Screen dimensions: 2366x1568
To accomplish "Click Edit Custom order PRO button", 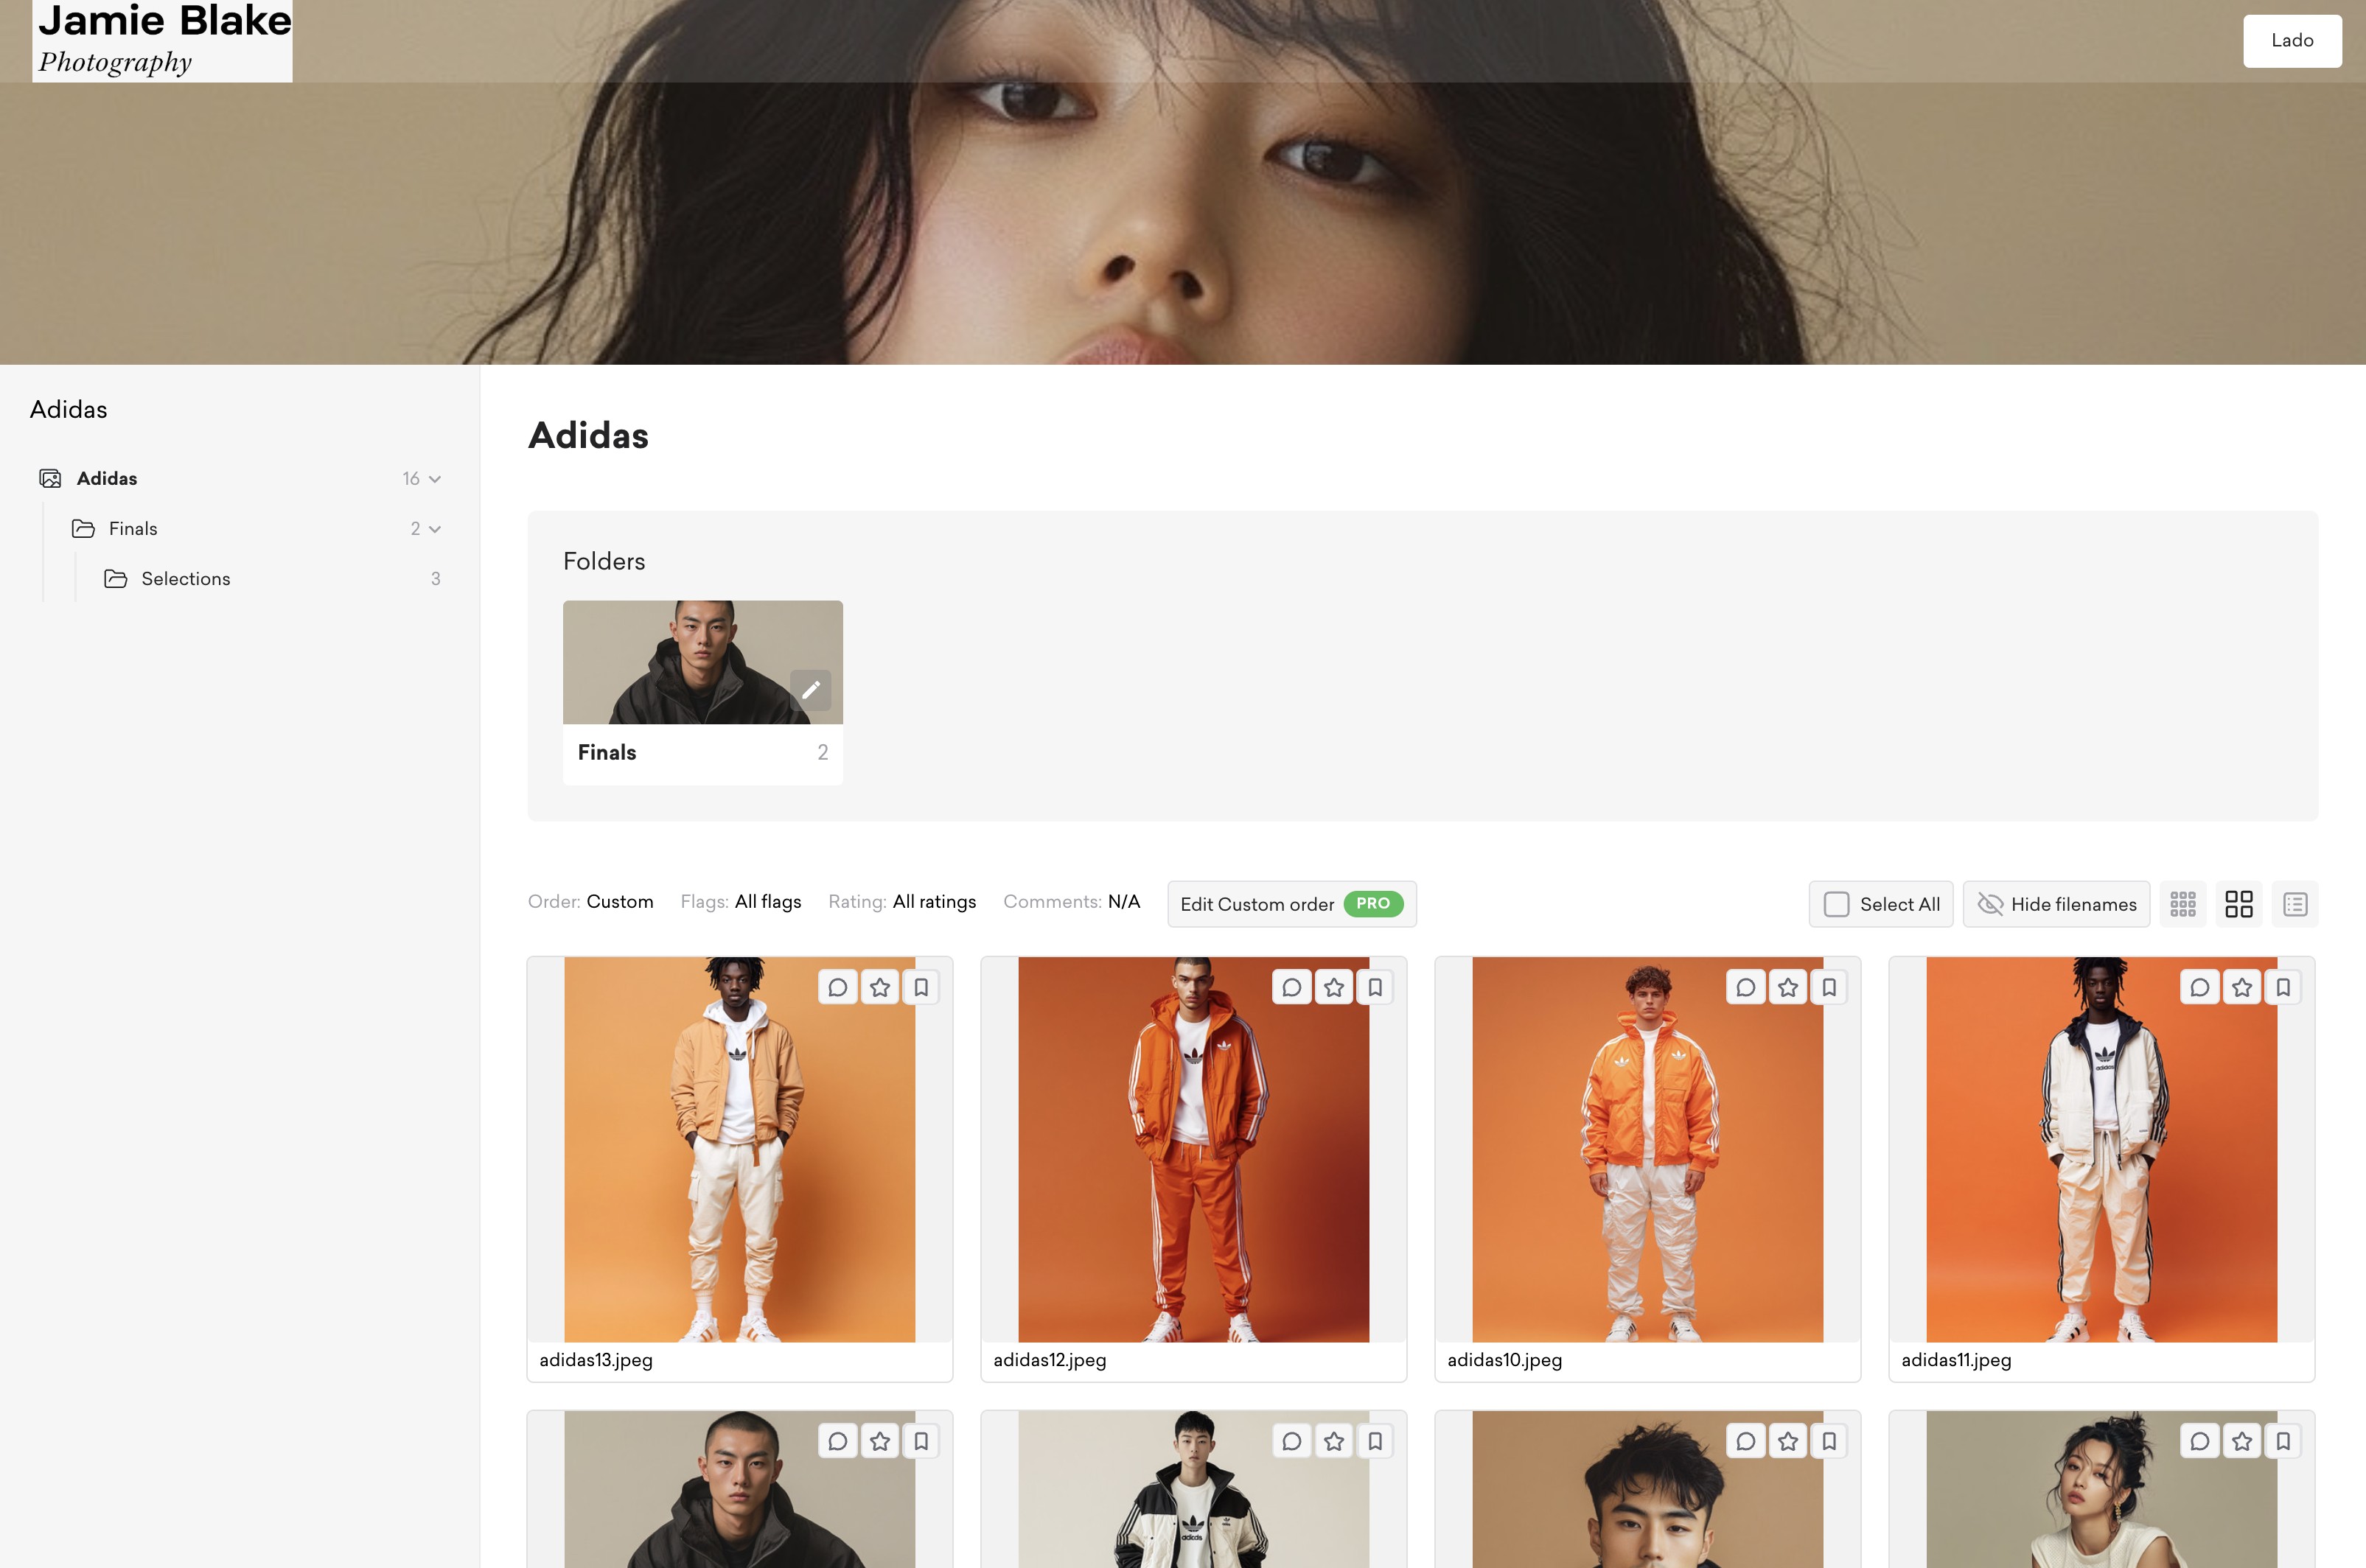I will pos(1292,904).
